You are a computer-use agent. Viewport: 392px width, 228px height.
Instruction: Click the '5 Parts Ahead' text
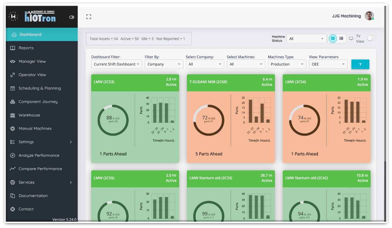209,154
